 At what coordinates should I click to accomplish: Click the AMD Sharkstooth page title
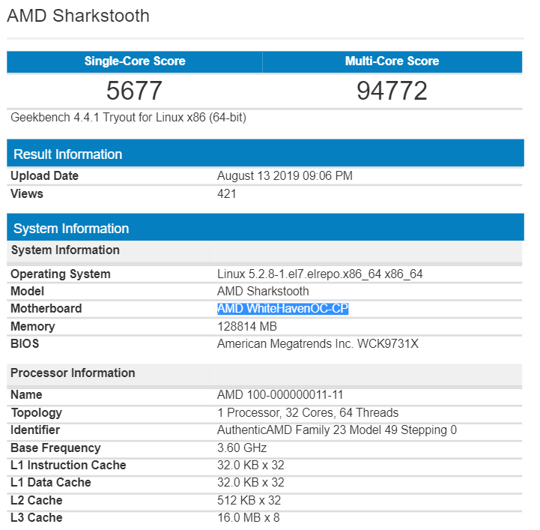pos(78,16)
